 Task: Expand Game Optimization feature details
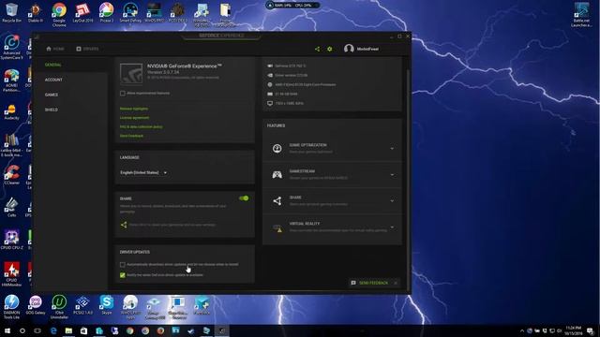click(x=392, y=148)
